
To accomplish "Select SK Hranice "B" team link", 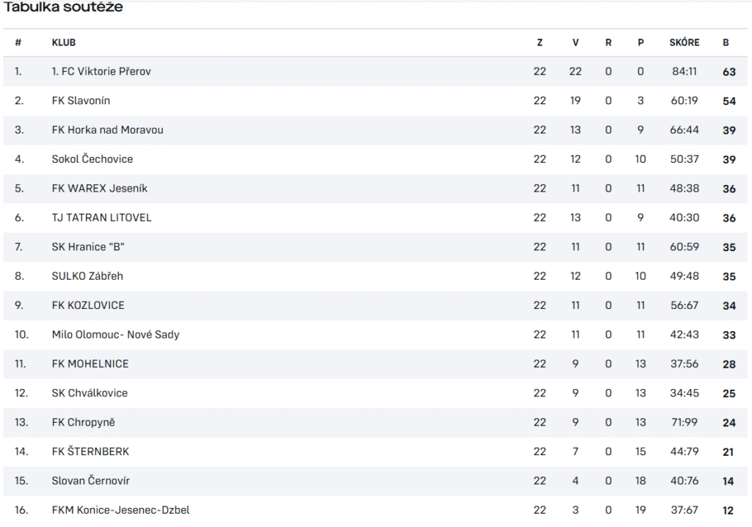I will (x=88, y=247).
